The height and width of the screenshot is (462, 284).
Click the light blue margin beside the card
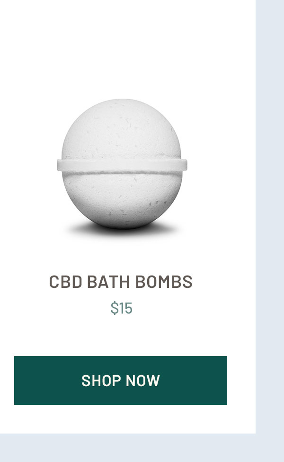click(270, 217)
